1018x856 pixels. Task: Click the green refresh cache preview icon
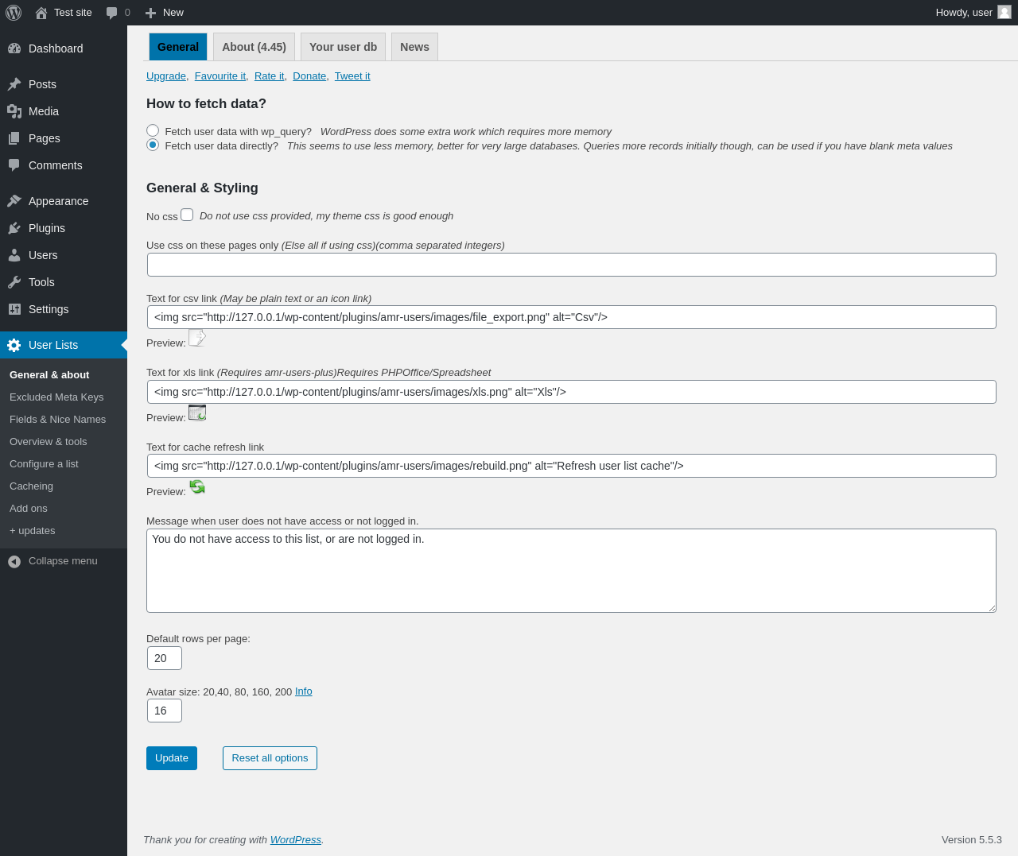[x=197, y=486]
